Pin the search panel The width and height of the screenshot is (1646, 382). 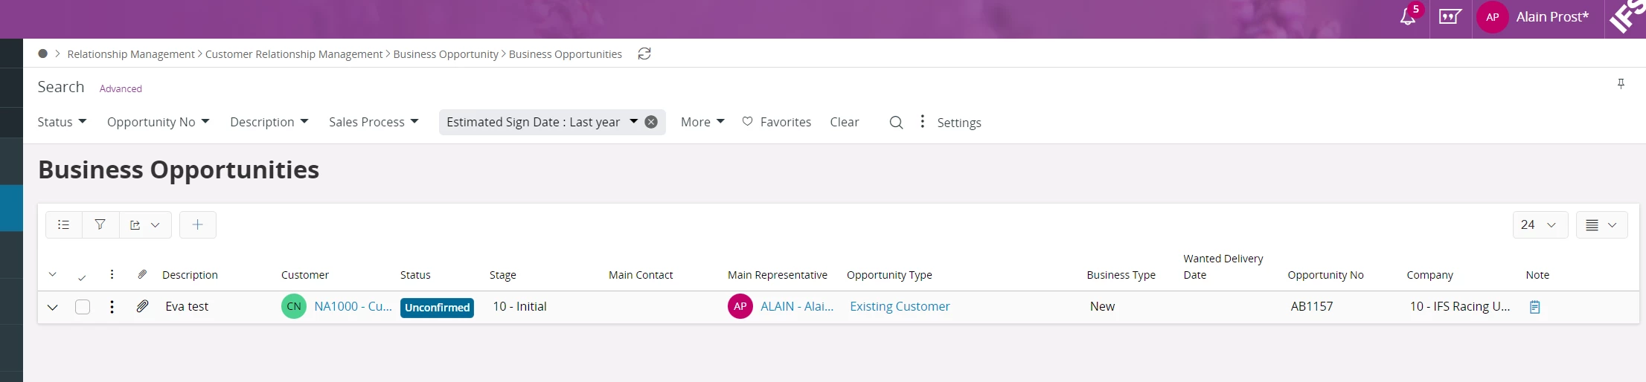pyautogui.click(x=1620, y=84)
